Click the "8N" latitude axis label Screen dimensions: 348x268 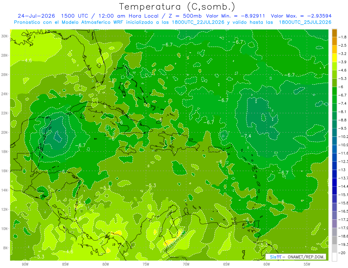click(x=6, y=248)
